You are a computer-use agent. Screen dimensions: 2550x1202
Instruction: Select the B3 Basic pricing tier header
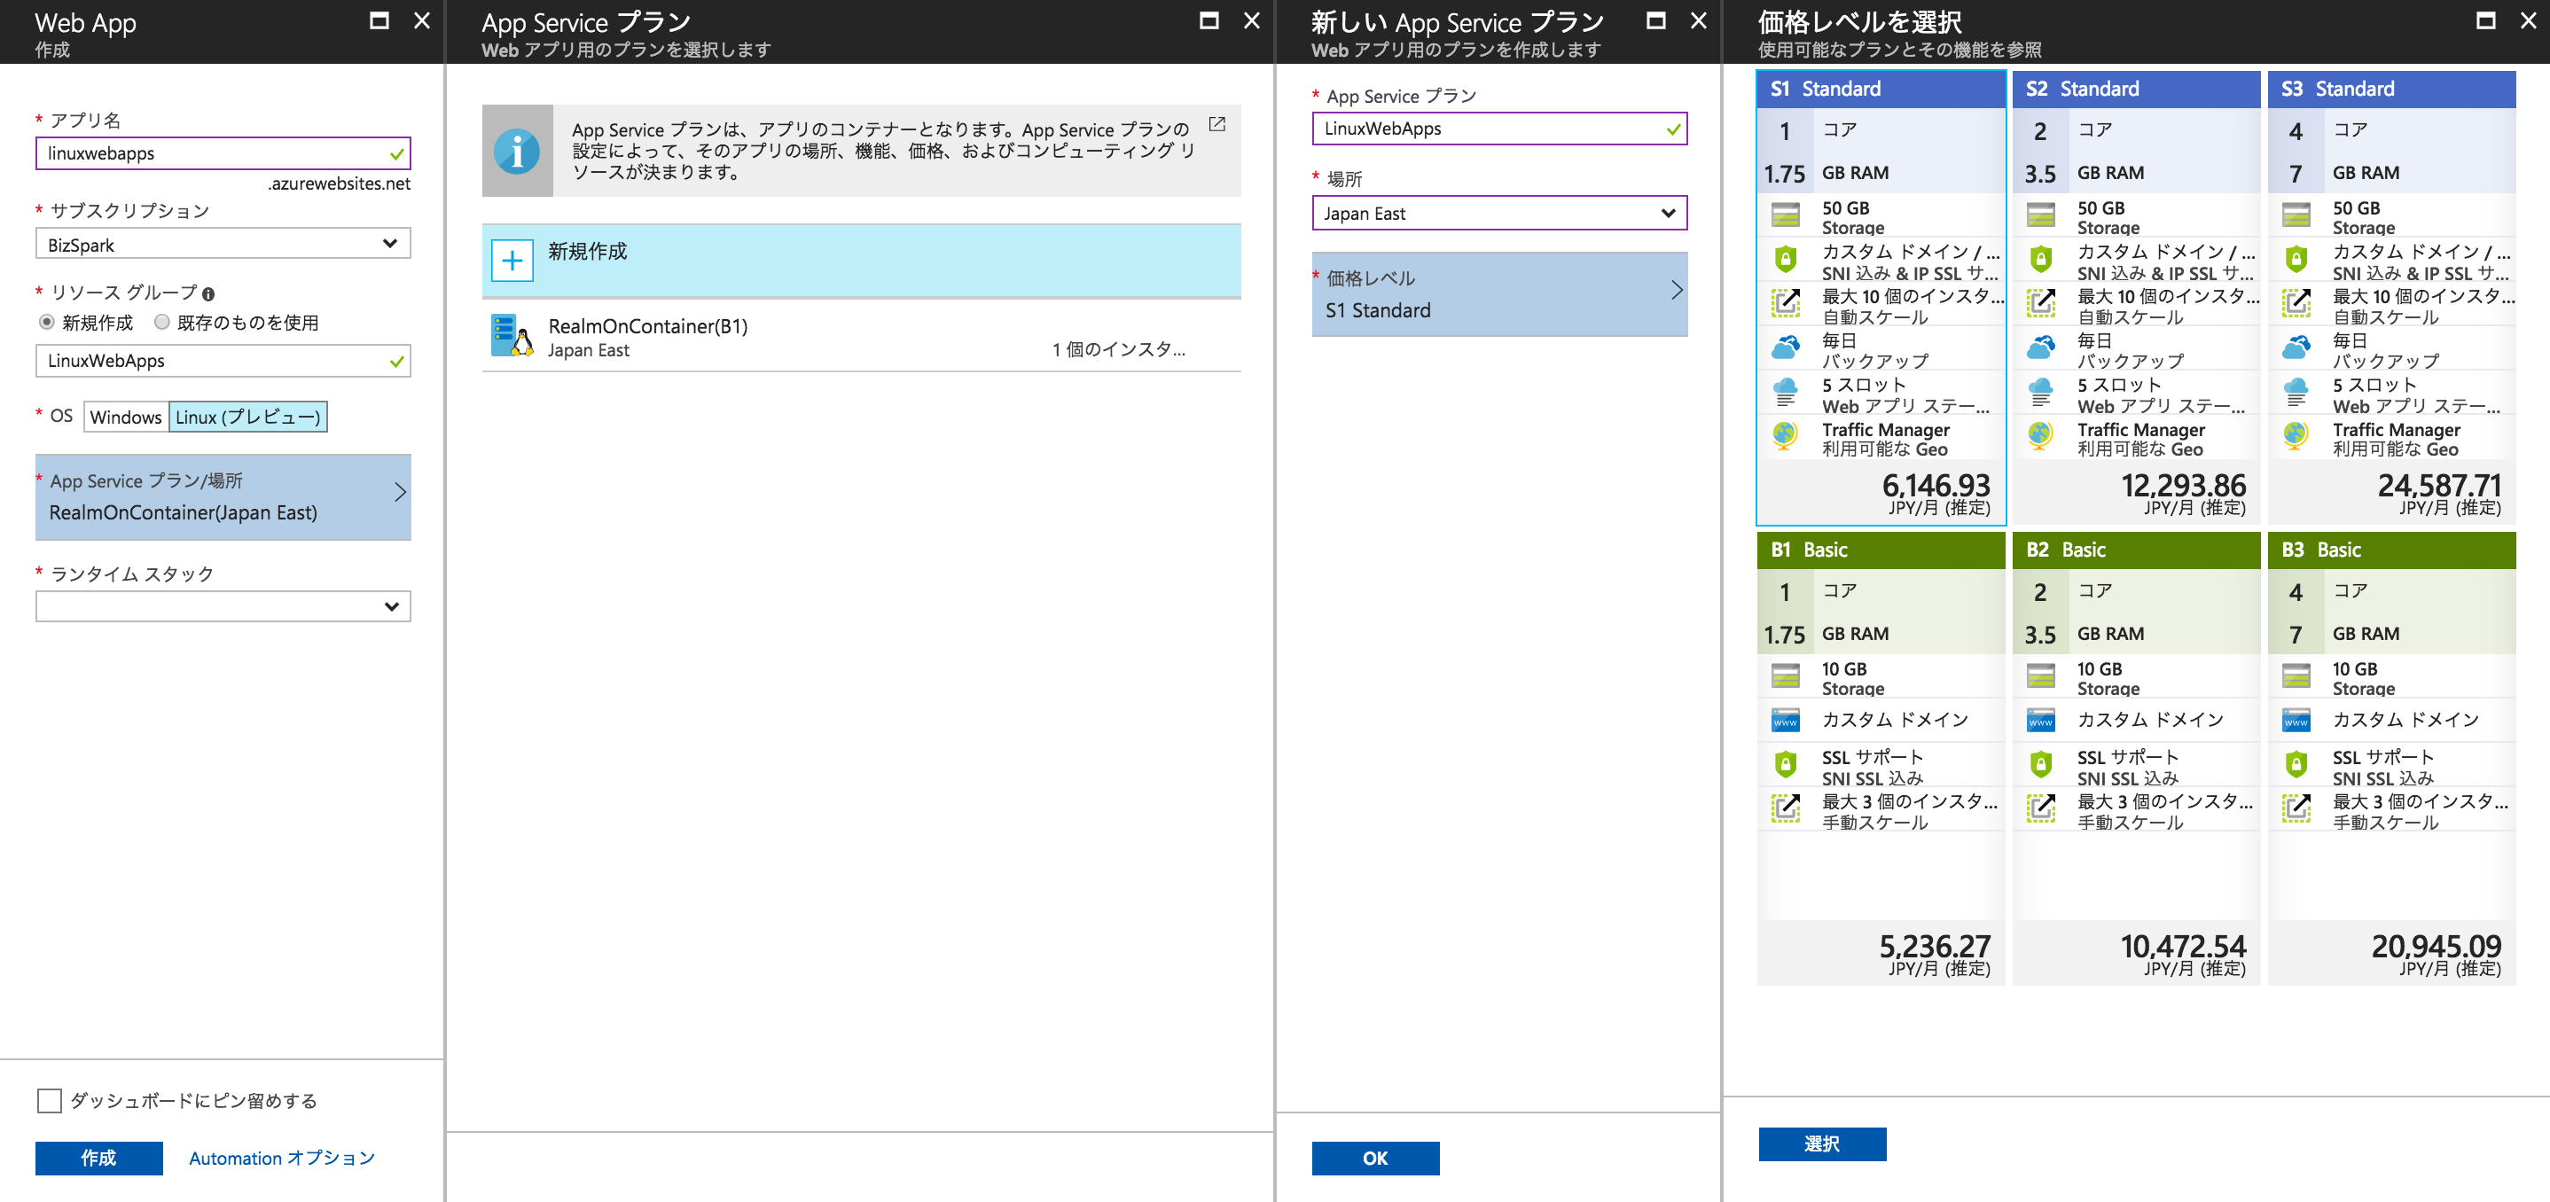[2391, 550]
